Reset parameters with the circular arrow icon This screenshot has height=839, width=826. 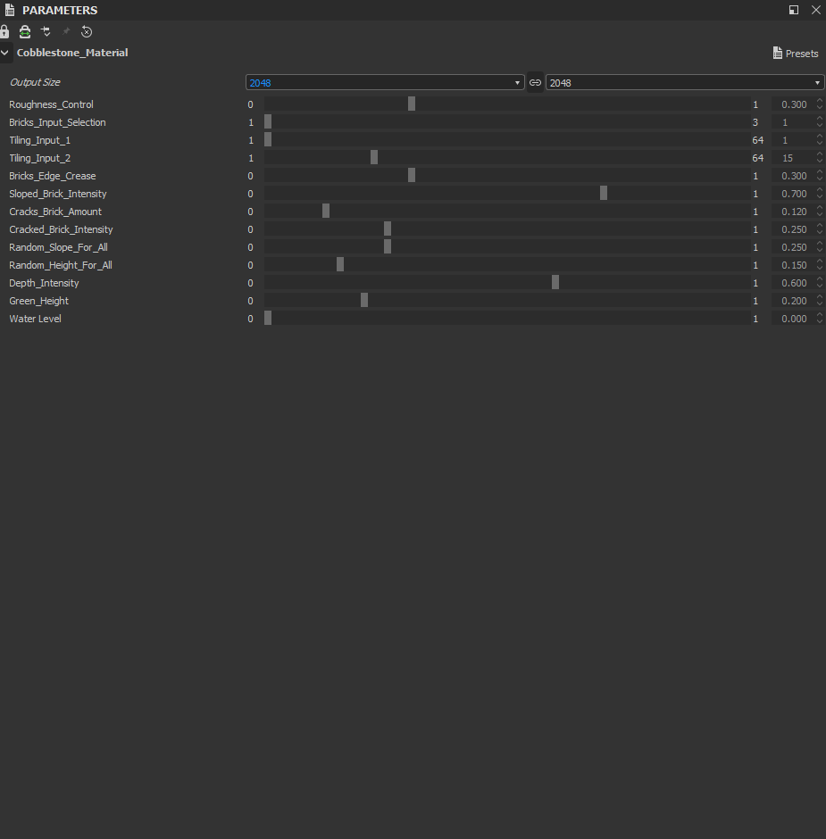click(87, 31)
